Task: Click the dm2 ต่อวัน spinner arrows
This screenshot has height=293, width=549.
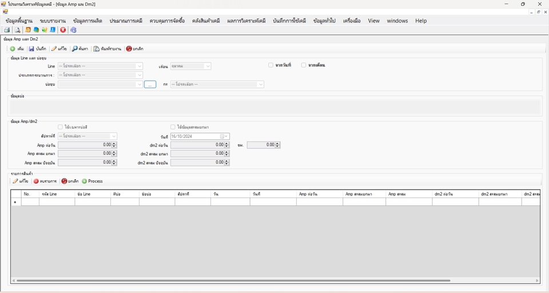Action: [x=227, y=145]
